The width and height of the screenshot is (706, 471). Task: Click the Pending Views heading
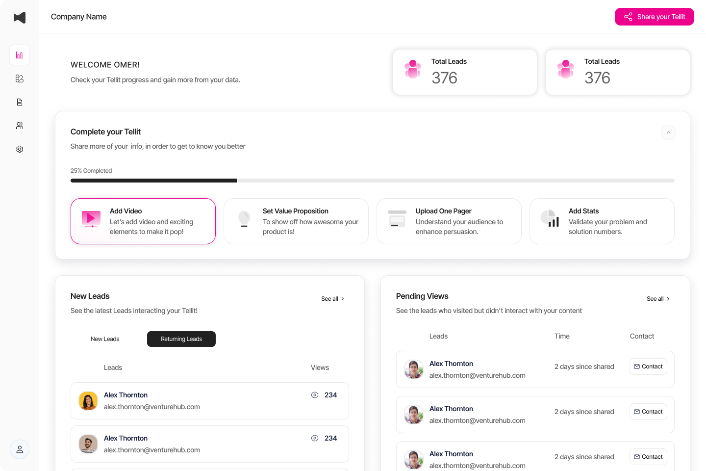422,296
